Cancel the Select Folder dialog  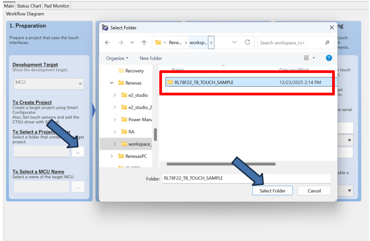coord(314,191)
